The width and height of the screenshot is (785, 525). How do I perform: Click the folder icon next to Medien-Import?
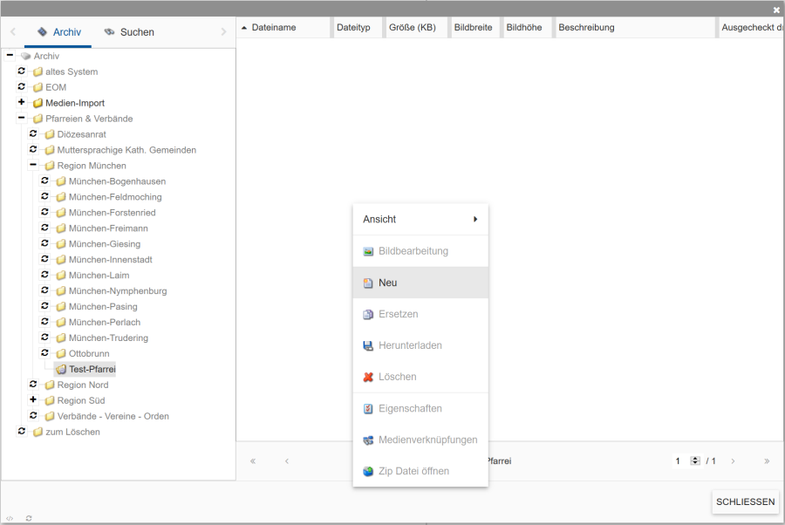click(38, 103)
